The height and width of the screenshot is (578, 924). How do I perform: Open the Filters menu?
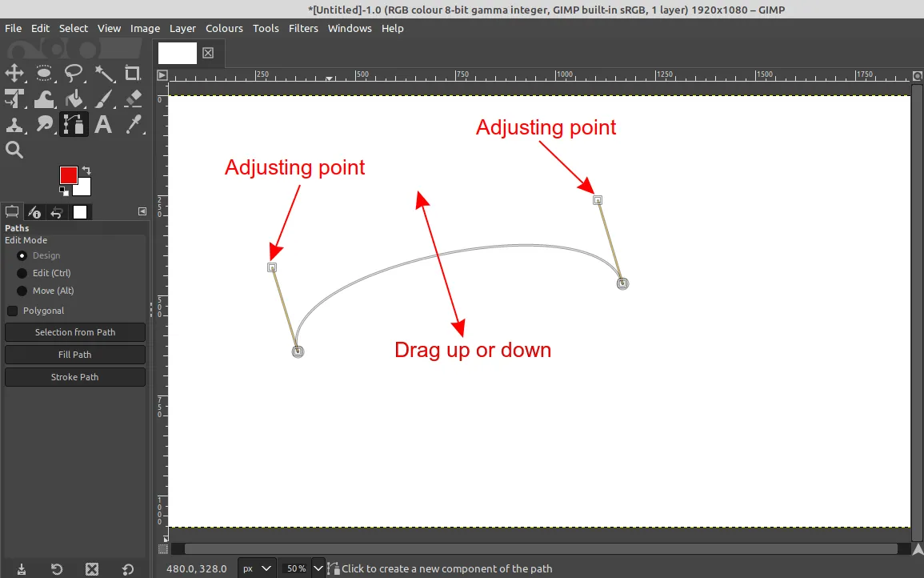(x=303, y=28)
